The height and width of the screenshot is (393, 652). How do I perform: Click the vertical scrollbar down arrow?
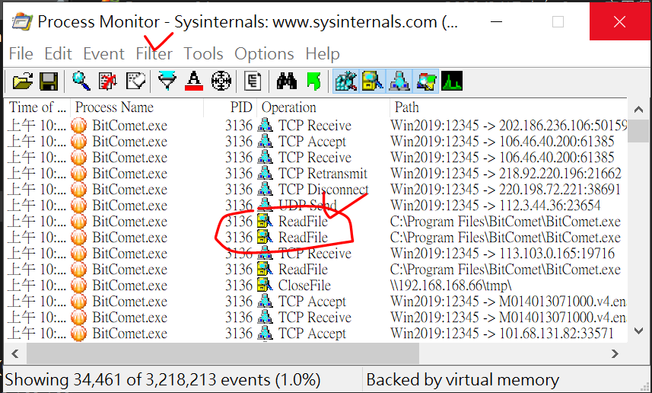(639, 331)
